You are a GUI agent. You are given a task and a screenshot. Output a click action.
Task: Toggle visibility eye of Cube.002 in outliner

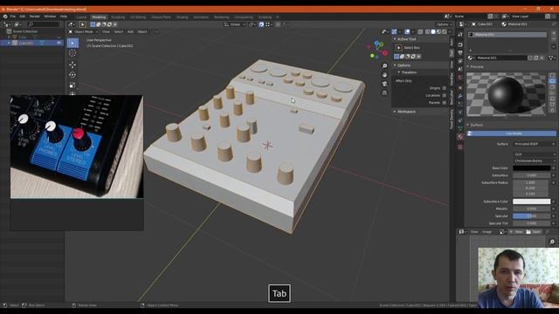click(59, 43)
